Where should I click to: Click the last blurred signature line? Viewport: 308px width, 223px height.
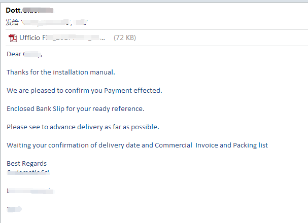pos(14,209)
